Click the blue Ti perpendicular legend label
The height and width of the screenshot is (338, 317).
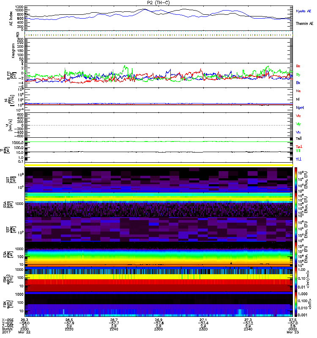(x=298, y=159)
